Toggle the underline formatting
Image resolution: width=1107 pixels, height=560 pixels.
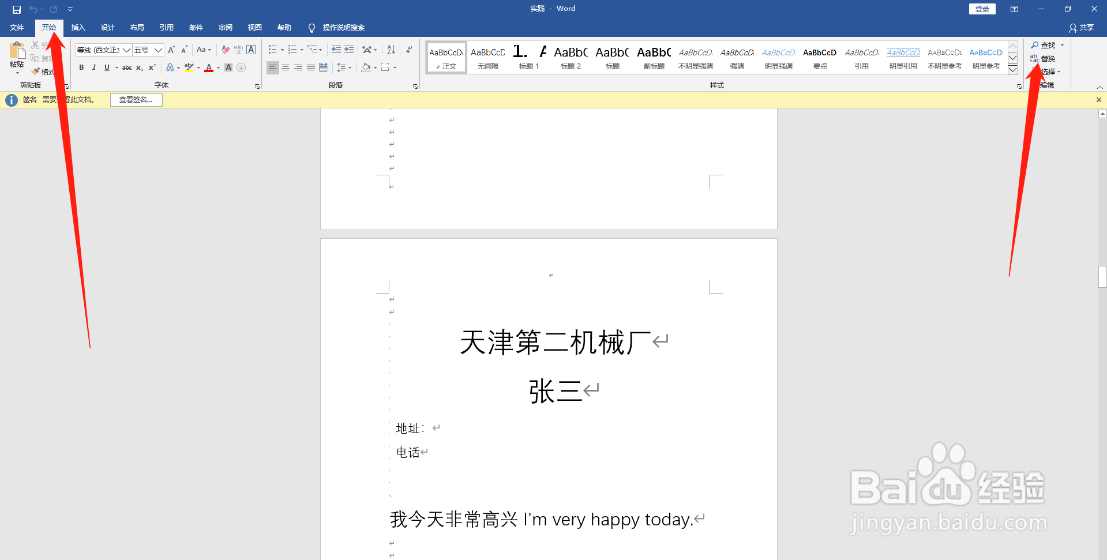(x=106, y=67)
